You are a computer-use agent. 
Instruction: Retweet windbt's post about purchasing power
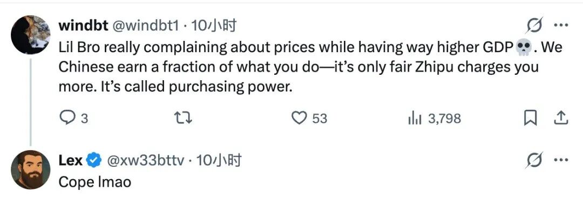coord(184,119)
